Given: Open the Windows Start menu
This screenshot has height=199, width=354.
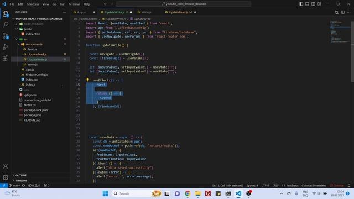Looking at the screenshot, I should click(x=105, y=193).
